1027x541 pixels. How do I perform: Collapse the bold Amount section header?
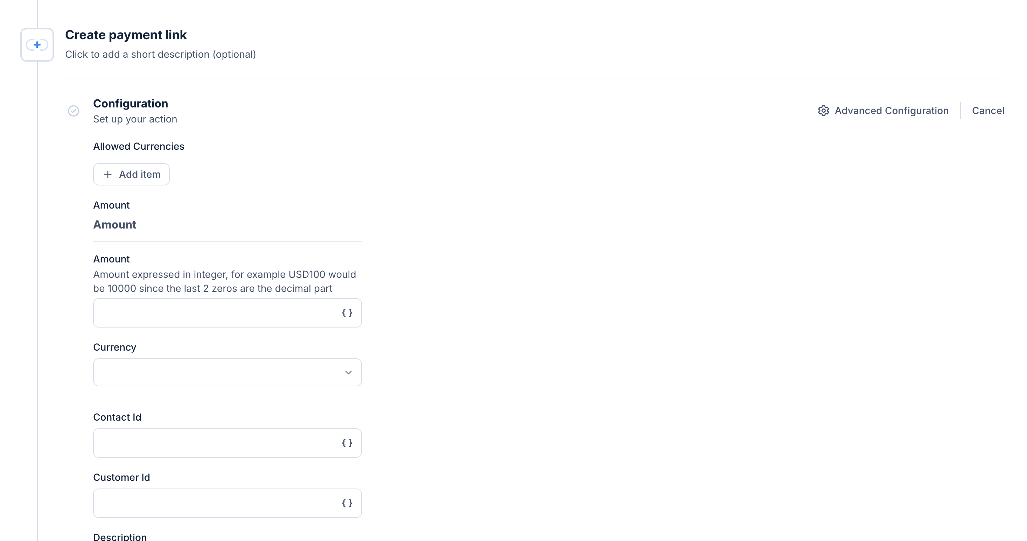115,225
